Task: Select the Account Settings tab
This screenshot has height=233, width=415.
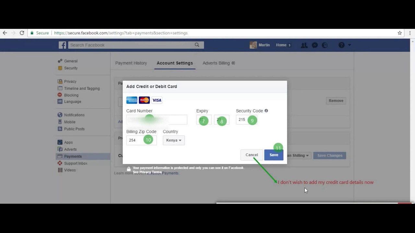Action: 175,63
